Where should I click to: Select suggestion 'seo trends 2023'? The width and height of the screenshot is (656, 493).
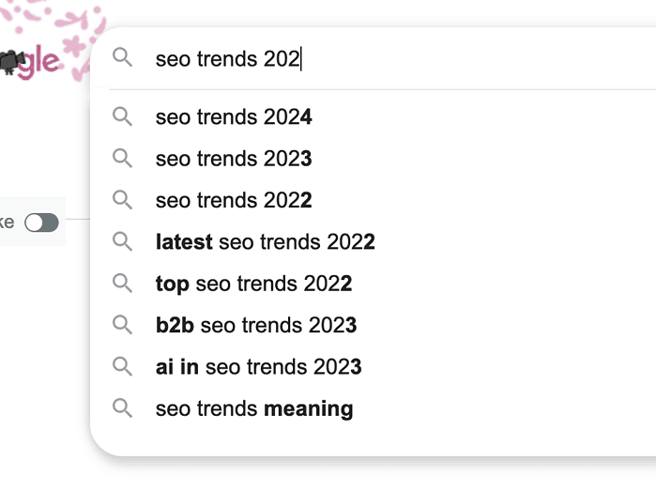[234, 159]
